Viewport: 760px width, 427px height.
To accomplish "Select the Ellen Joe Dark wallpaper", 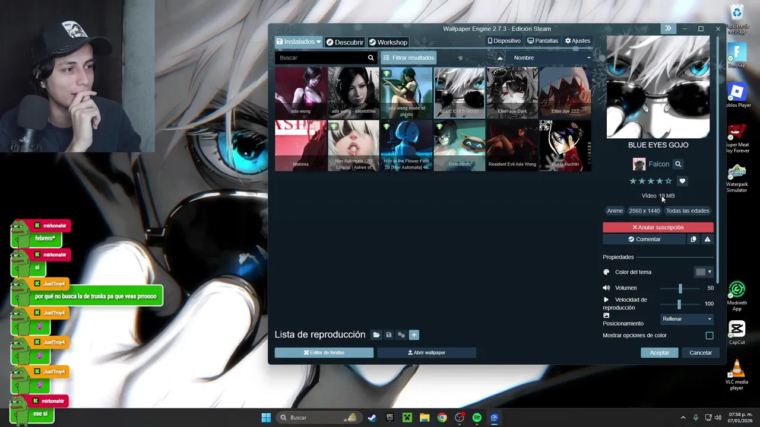I will pyautogui.click(x=512, y=93).
